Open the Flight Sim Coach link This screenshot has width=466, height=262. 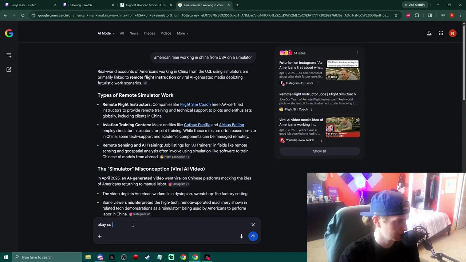tap(196, 104)
